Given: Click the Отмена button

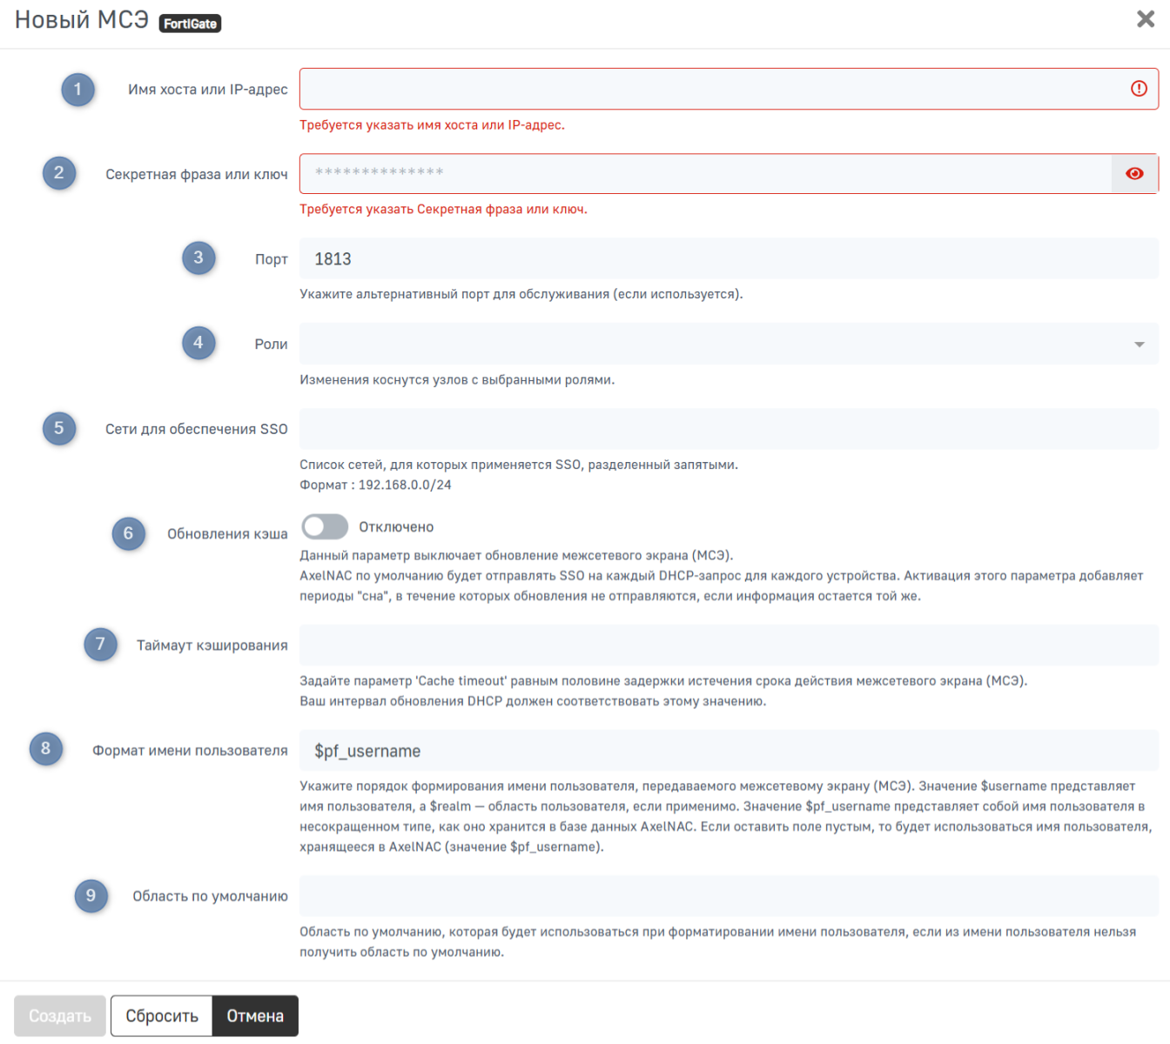Looking at the screenshot, I should (255, 1016).
